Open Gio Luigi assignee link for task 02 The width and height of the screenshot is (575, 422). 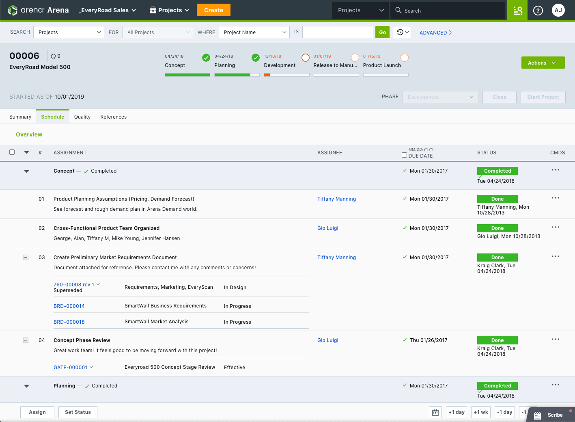point(328,228)
